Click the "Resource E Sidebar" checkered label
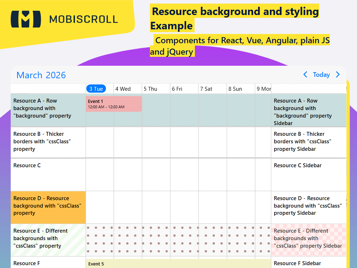The height and width of the screenshot is (268, 357). 307,238
